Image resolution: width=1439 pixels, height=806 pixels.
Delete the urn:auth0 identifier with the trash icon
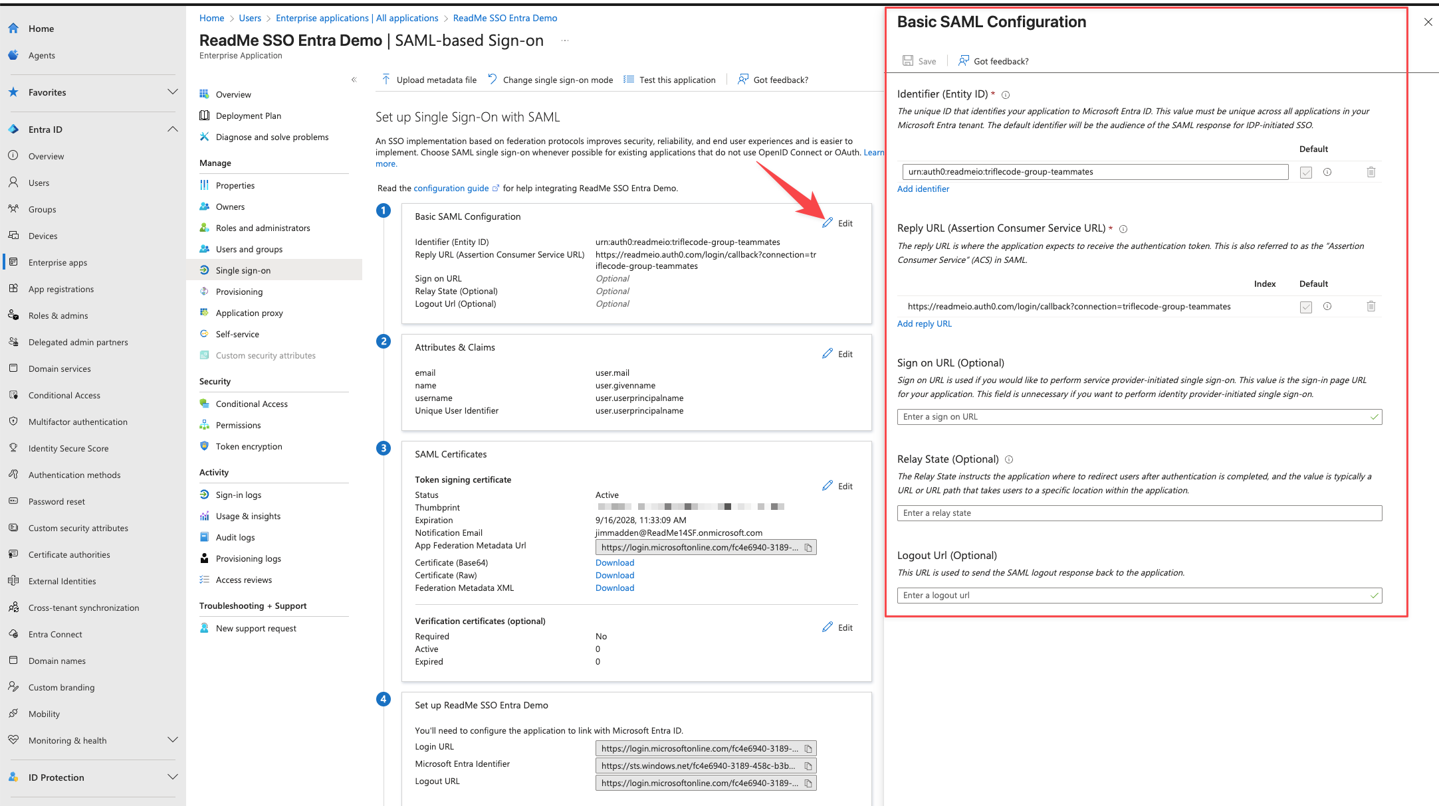pos(1371,172)
